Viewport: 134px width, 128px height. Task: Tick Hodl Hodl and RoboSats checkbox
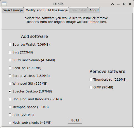point(10,99)
